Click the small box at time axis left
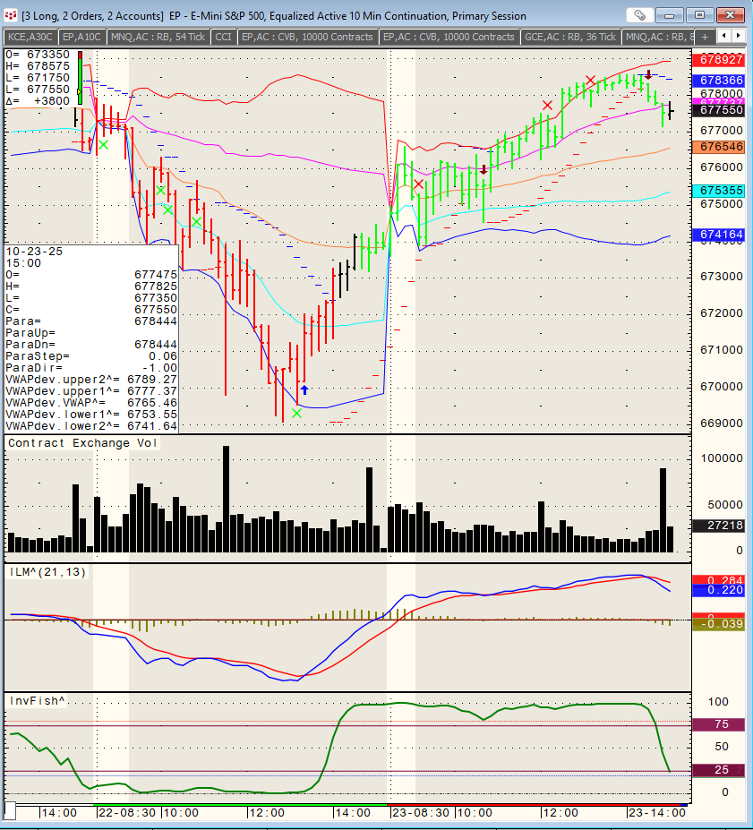 (x=12, y=811)
